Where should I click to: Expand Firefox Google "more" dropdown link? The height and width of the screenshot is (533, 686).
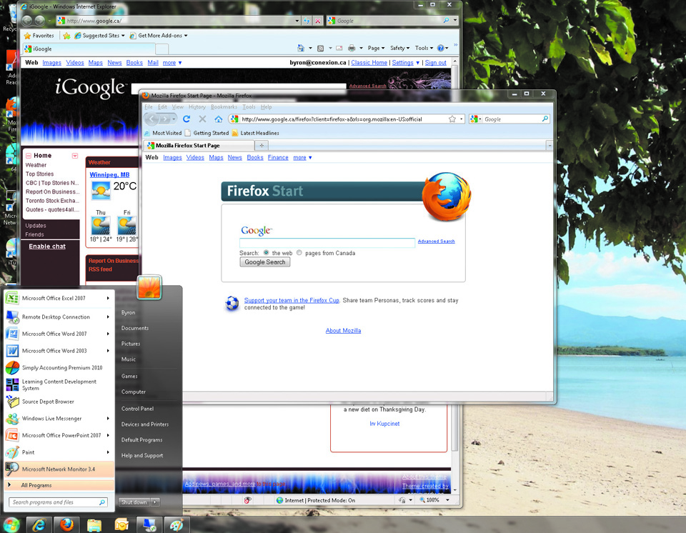302,157
